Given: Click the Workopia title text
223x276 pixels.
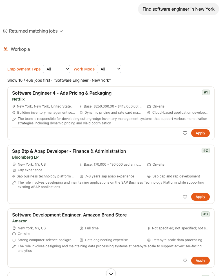Looking at the screenshot, I should (20, 49).
